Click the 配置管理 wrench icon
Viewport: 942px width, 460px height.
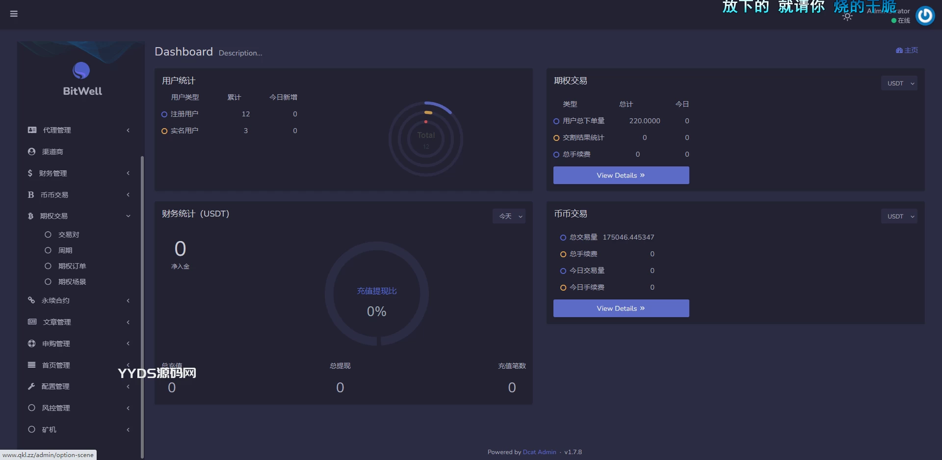coord(31,386)
